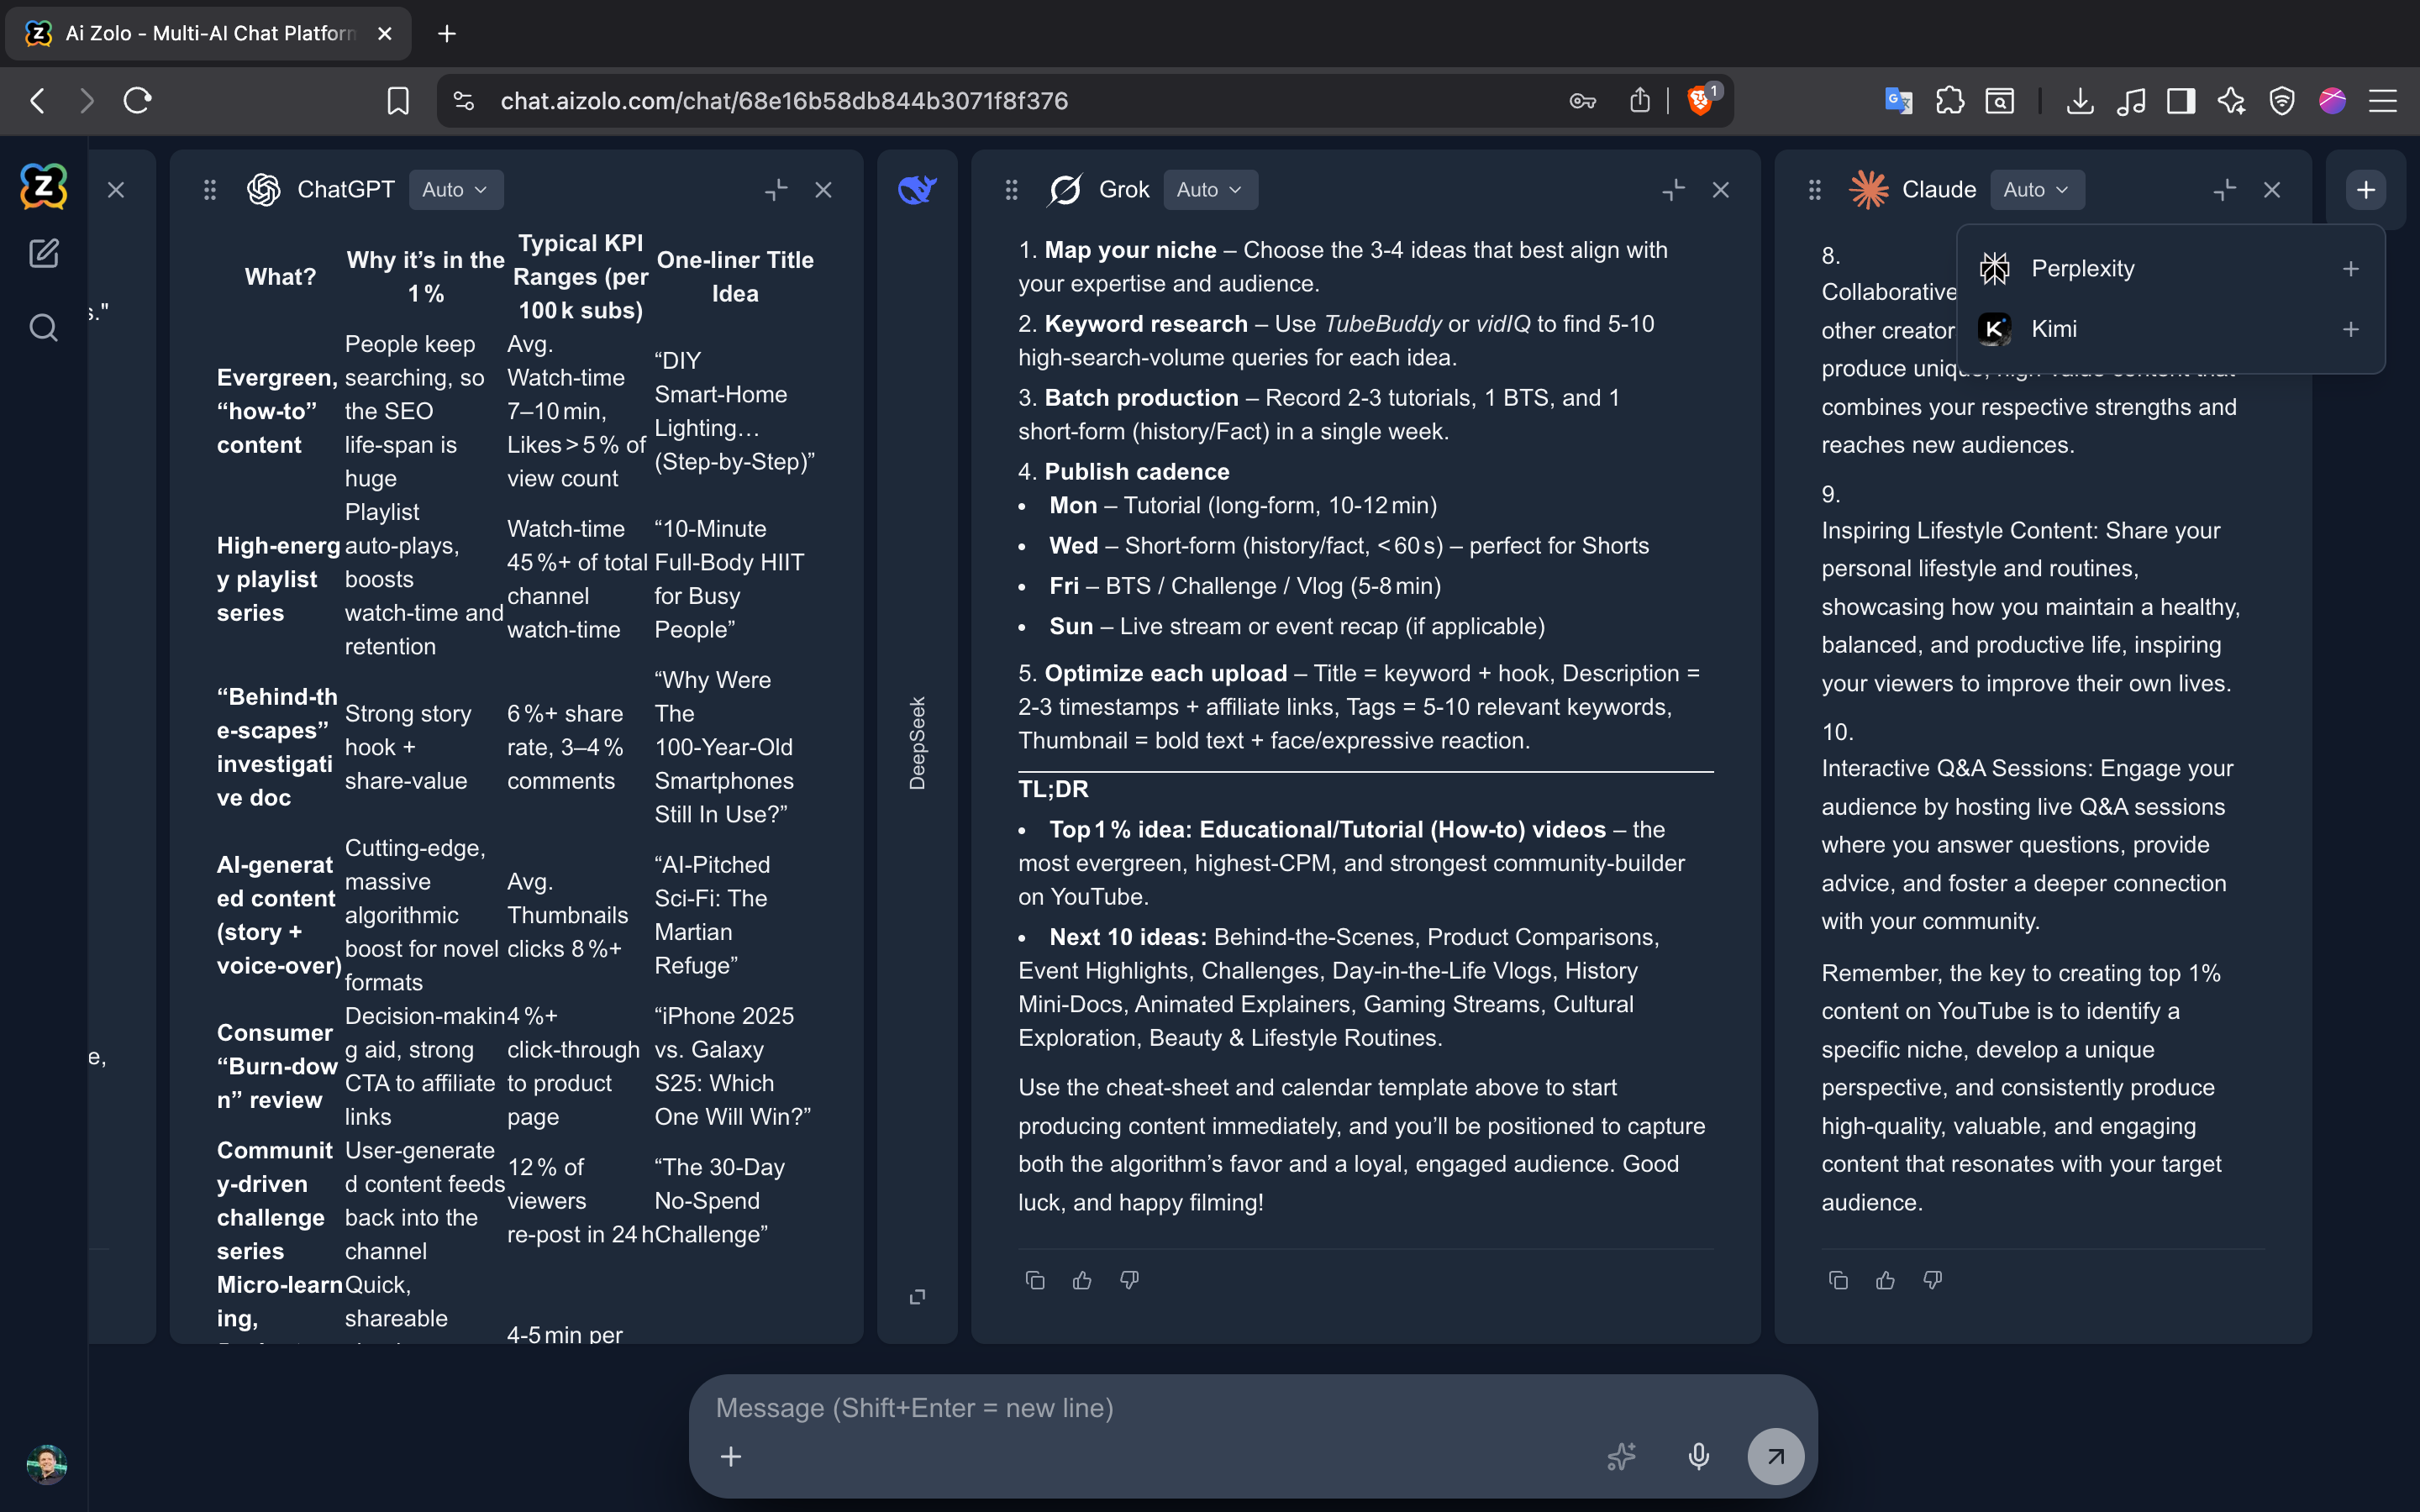Open Claude Auto model dropdown

click(2036, 189)
